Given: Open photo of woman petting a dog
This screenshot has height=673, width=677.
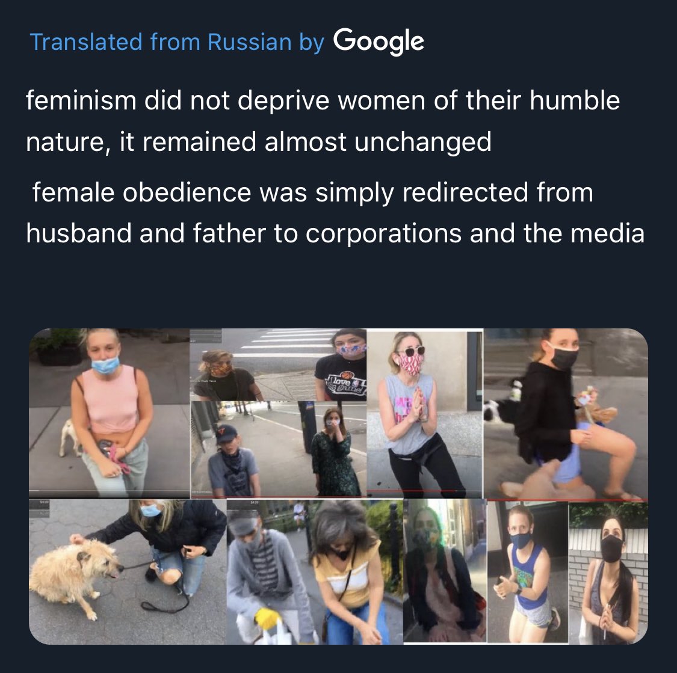Looking at the screenshot, I should pos(128,572).
